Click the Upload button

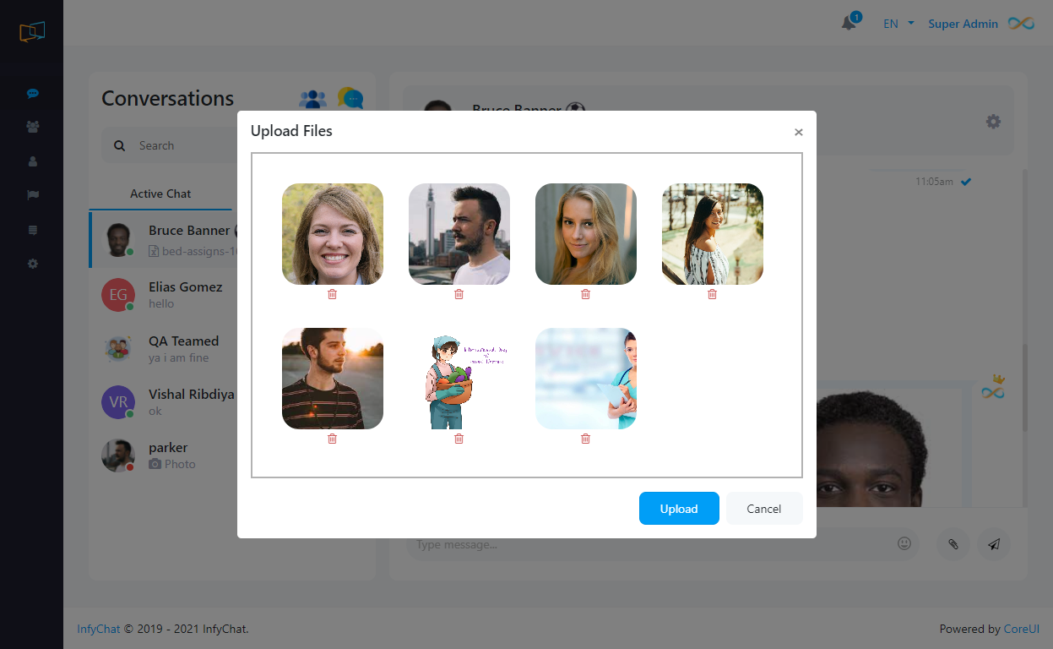pos(679,508)
